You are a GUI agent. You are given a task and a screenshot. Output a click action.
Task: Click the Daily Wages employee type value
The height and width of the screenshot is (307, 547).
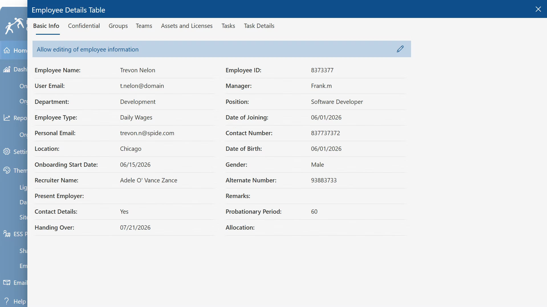(136, 118)
